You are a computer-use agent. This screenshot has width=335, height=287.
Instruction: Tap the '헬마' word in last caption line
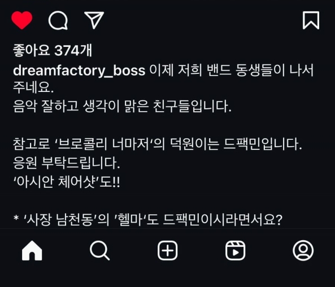click(x=130, y=220)
